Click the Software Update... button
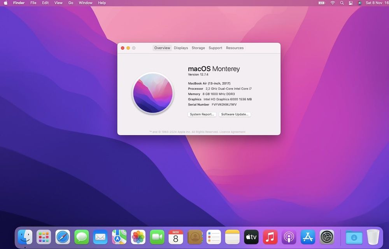389x249 pixels. point(235,114)
